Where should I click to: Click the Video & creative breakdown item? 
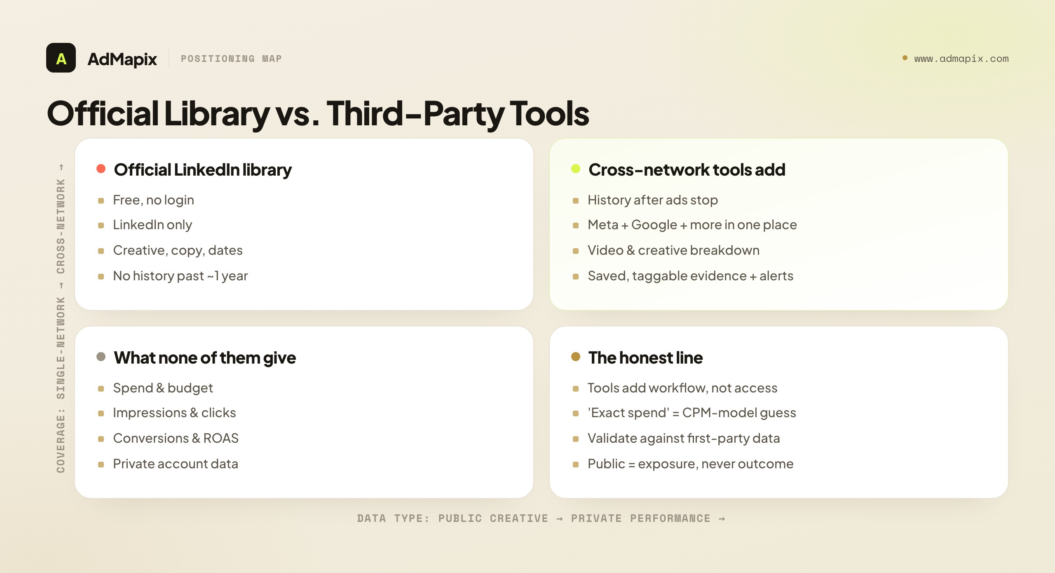(x=673, y=251)
